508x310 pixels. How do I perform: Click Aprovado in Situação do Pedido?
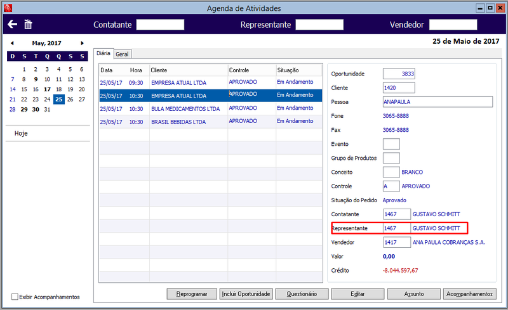coord(394,200)
